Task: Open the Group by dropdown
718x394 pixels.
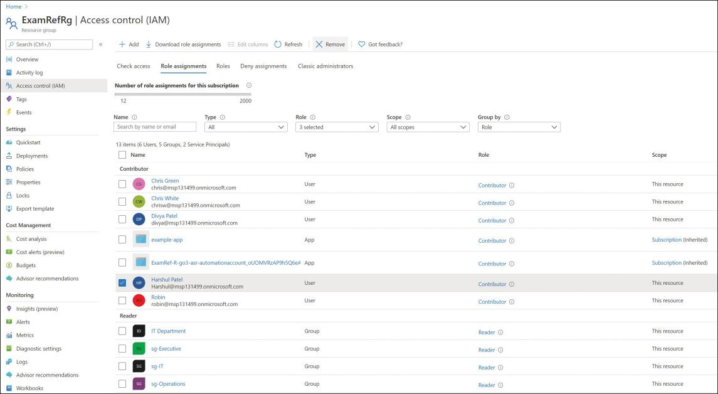Action: click(519, 127)
